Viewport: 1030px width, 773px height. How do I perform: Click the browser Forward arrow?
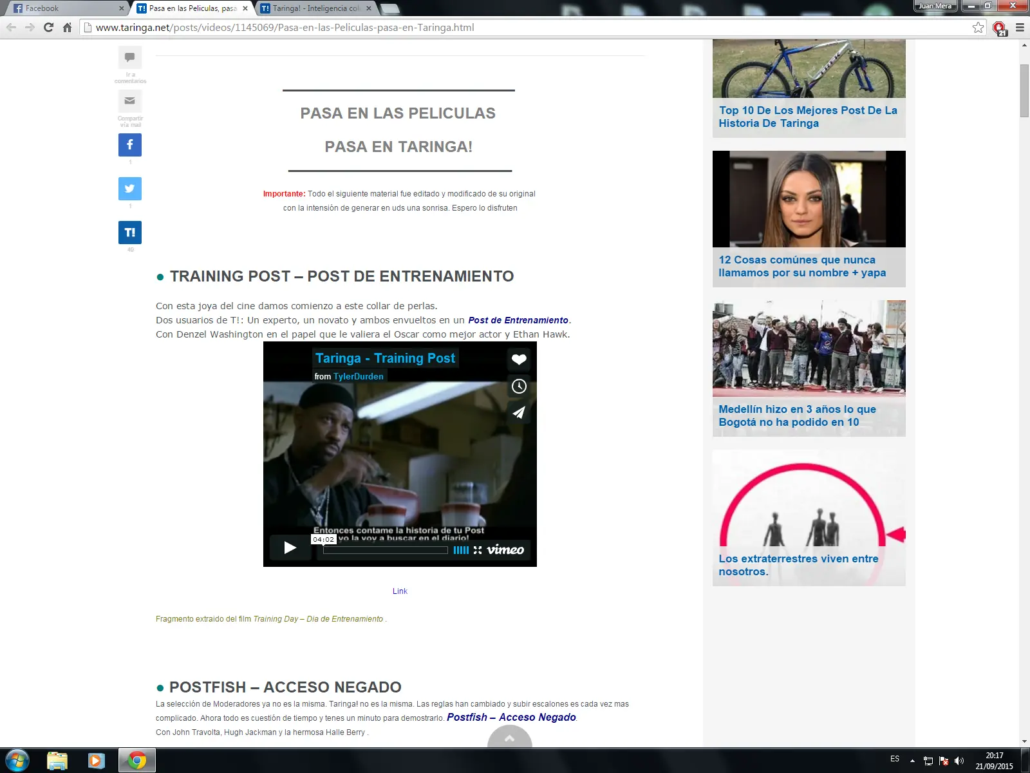(x=30, y=28)
